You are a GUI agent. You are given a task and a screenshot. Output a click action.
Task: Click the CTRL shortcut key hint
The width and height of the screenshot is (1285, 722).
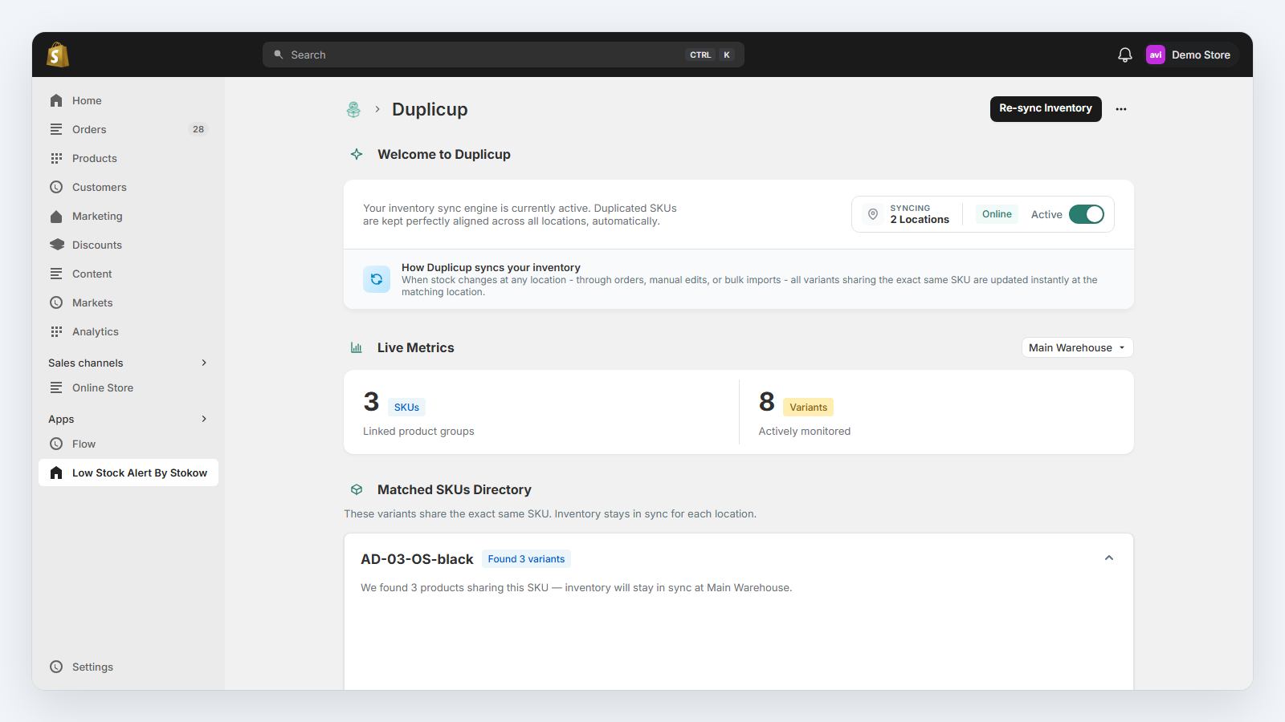pos(700,55)
